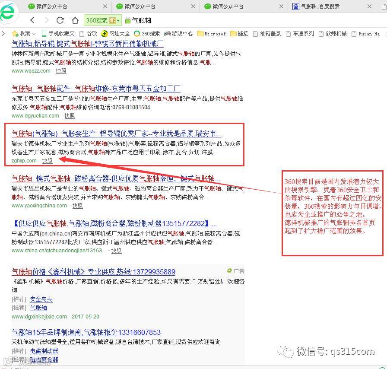Open result 气胀轴配件 东莞市粤天五金加工厂
Viewport: 387px width, 369px height.
click(96, 89)
